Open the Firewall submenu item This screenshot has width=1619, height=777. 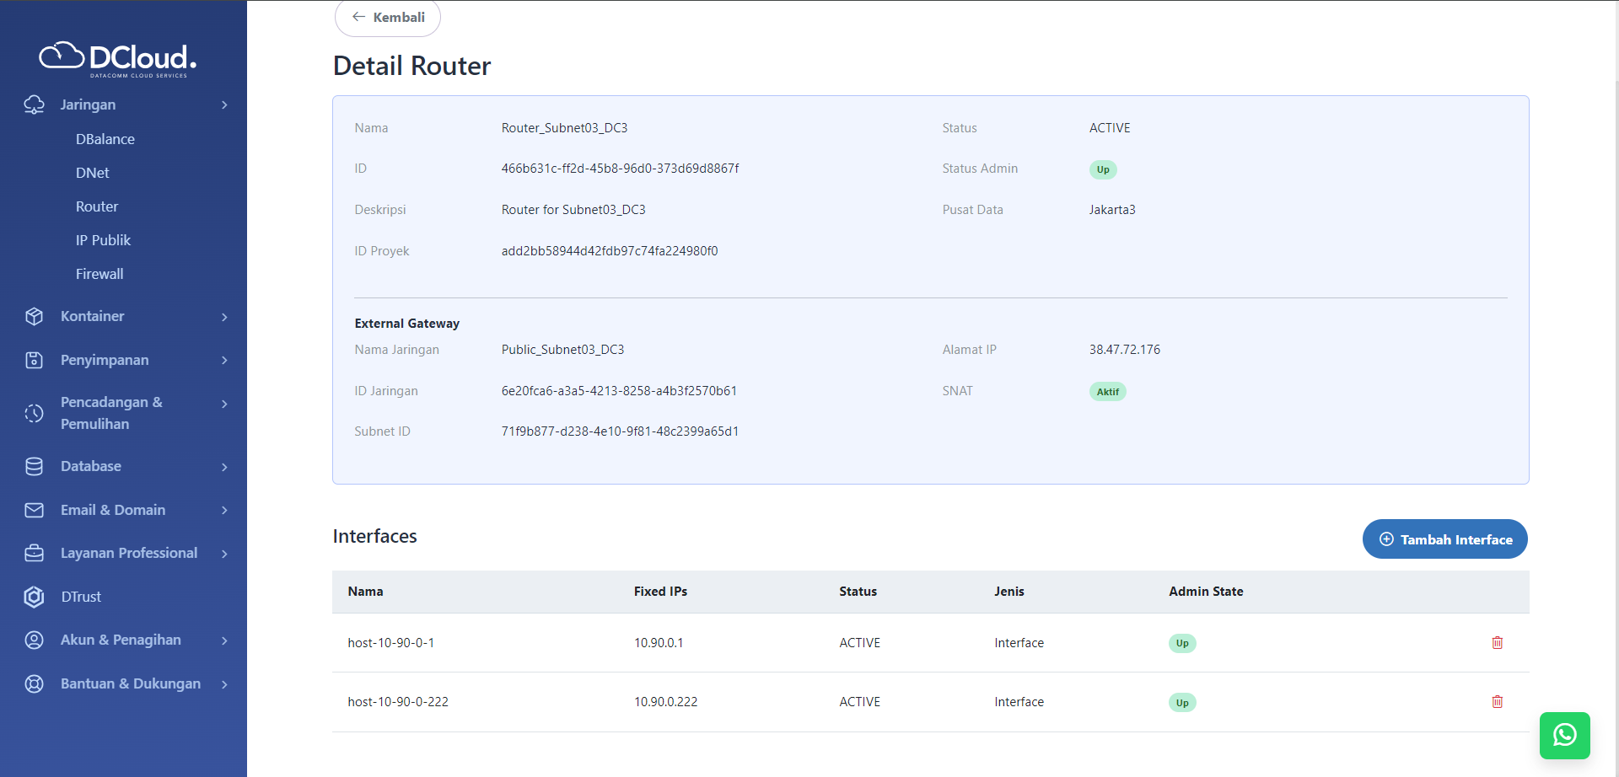tap(100, 274)
